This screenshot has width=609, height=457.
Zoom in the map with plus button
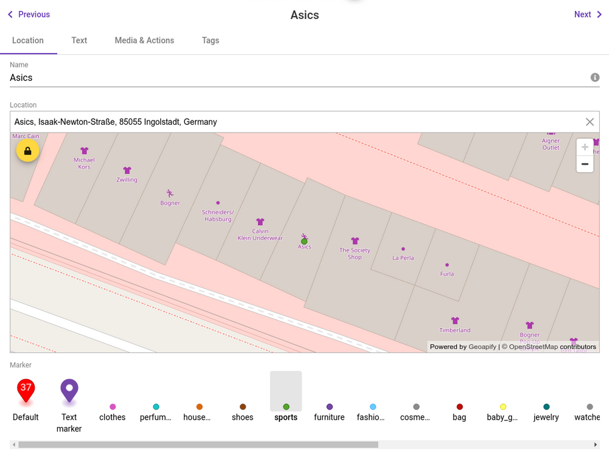(585, 147)
